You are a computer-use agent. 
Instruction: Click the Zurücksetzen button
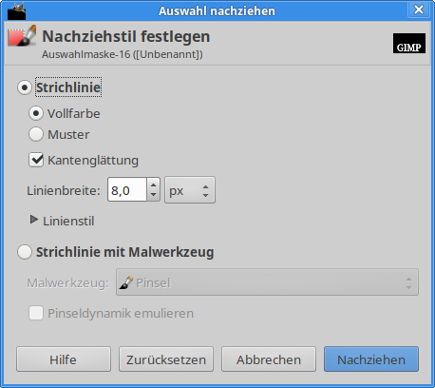pyautogui.click(x=166, y=359)
